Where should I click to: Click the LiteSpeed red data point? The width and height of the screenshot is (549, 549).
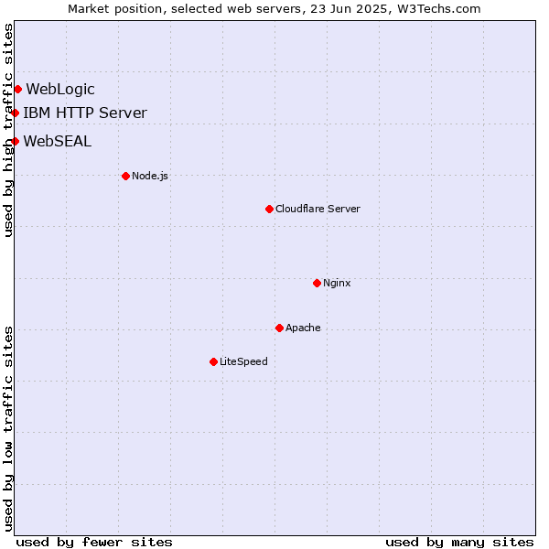[x=213, y=361]
